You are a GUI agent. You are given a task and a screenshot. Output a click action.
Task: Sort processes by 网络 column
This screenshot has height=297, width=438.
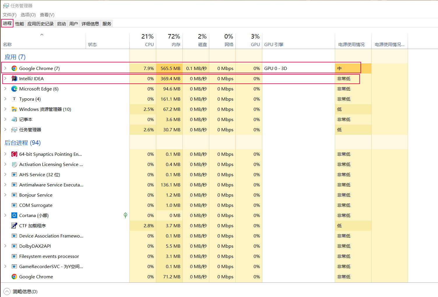click(x=222, y=41)
